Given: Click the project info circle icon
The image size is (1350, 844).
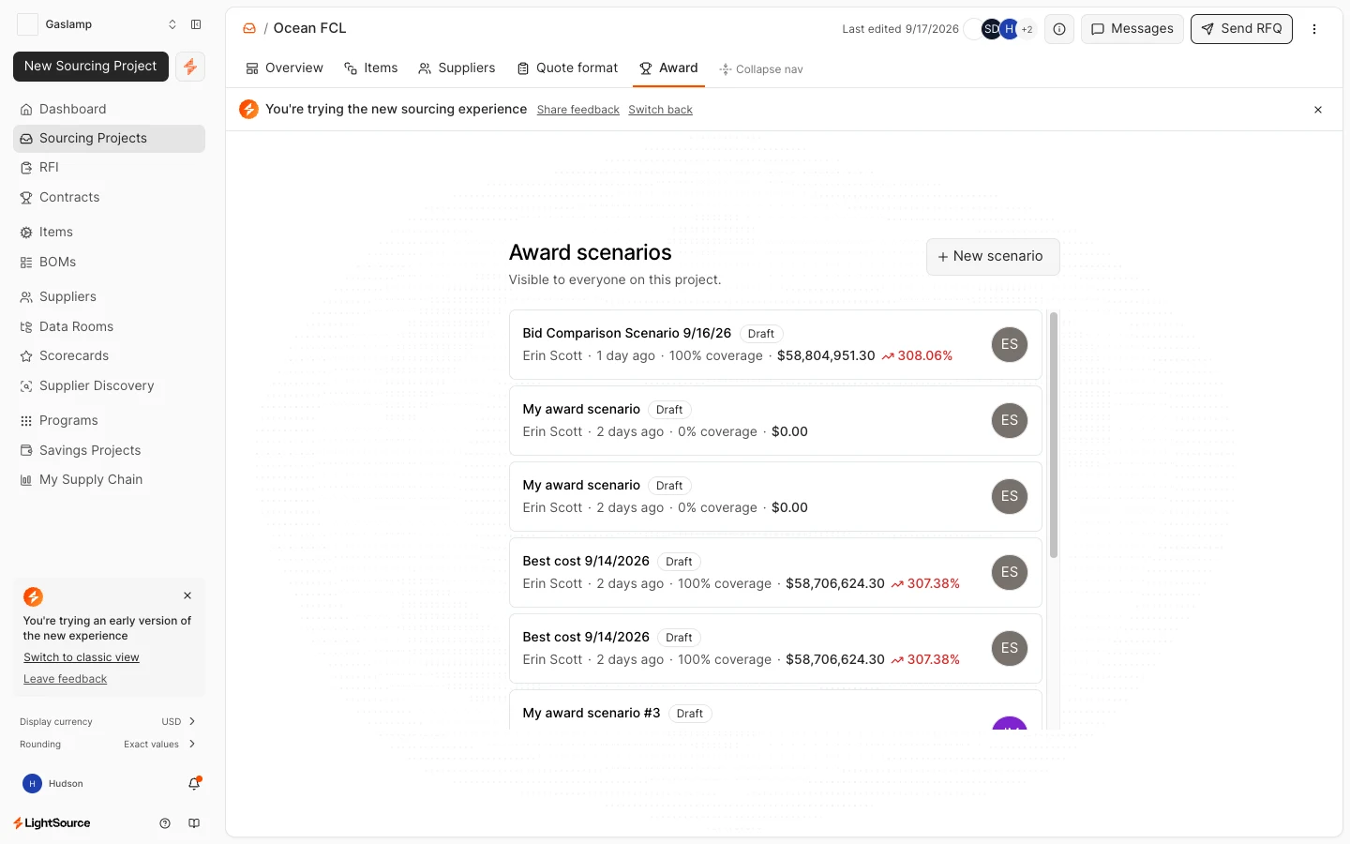Looking at the screenshot, I should pos(1059,29).
